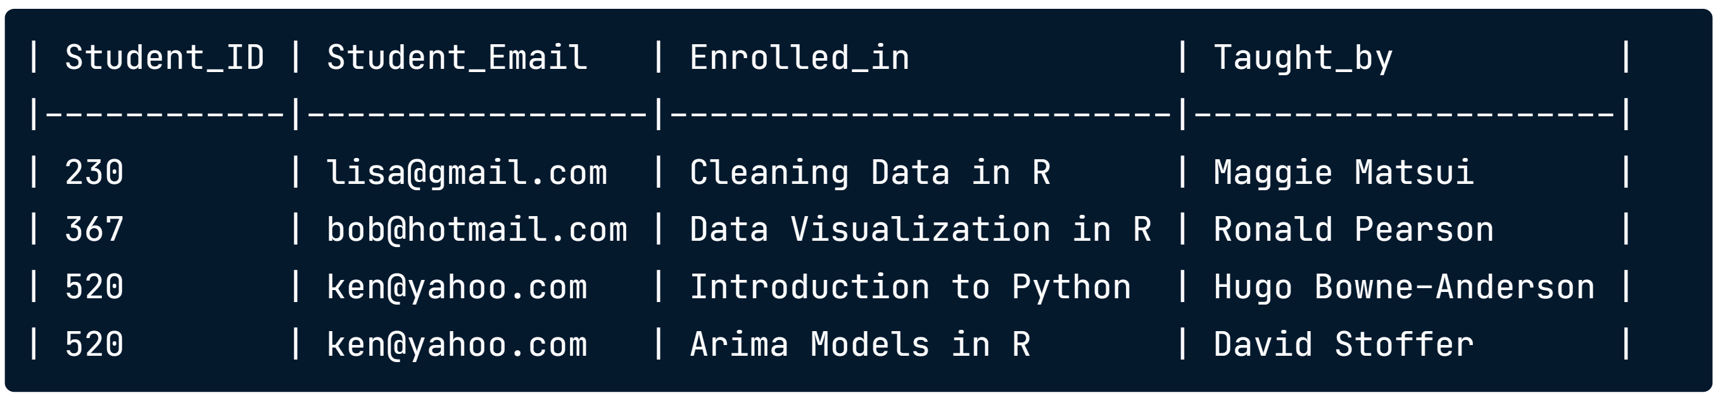Click the Student_ID column header
This screenshot has width=1718, height=400.
[x=165, y=58]
